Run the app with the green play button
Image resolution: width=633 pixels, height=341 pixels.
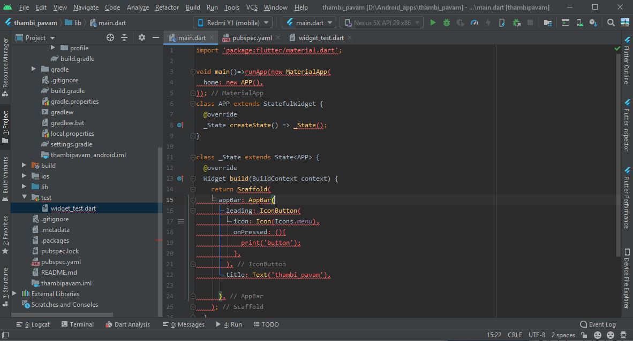coord(433,22)
